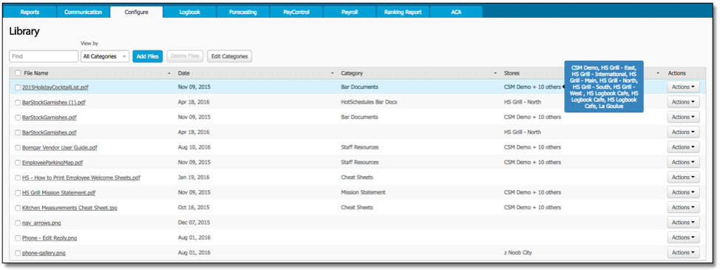The image size is (720, 270).
Task: Open the nav_arrows.png file link
Action: pos(41,223)
